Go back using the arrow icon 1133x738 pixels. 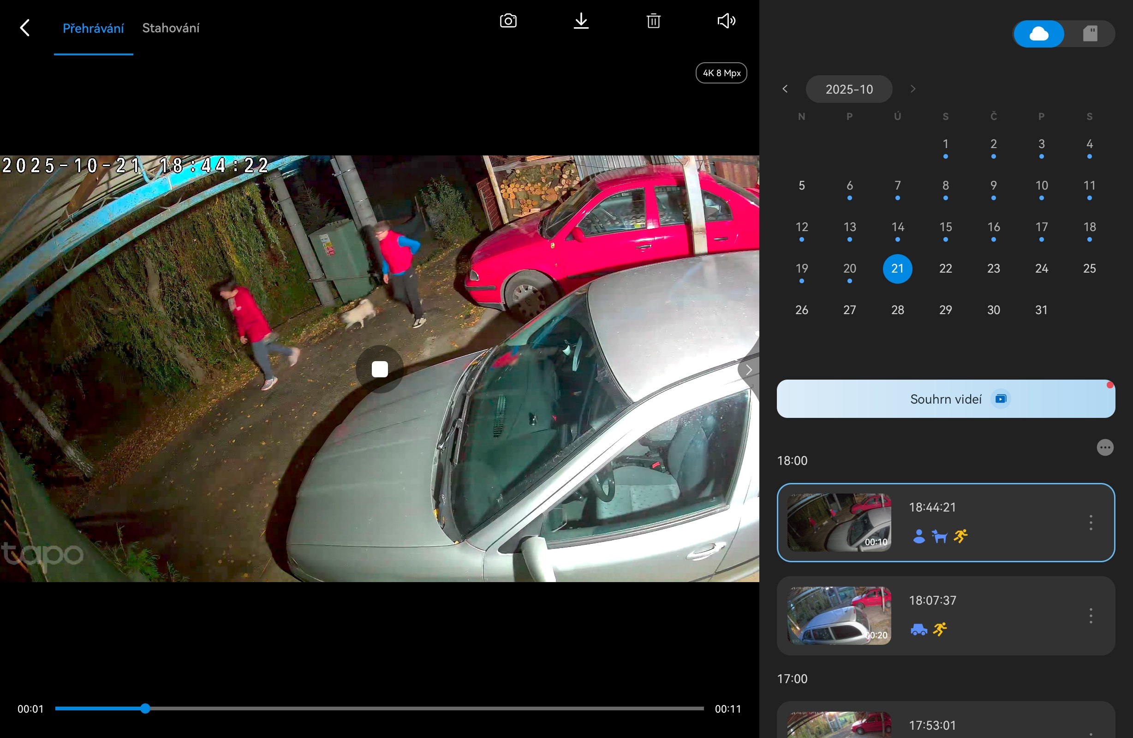click(25, 28)
